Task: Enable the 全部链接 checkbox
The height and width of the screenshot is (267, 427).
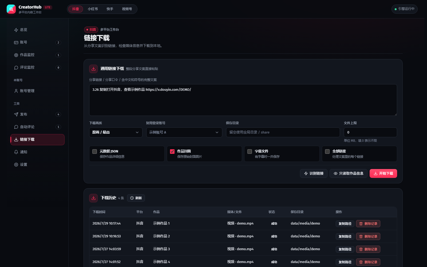Action: pyautogui.click(x=327, y=152)
